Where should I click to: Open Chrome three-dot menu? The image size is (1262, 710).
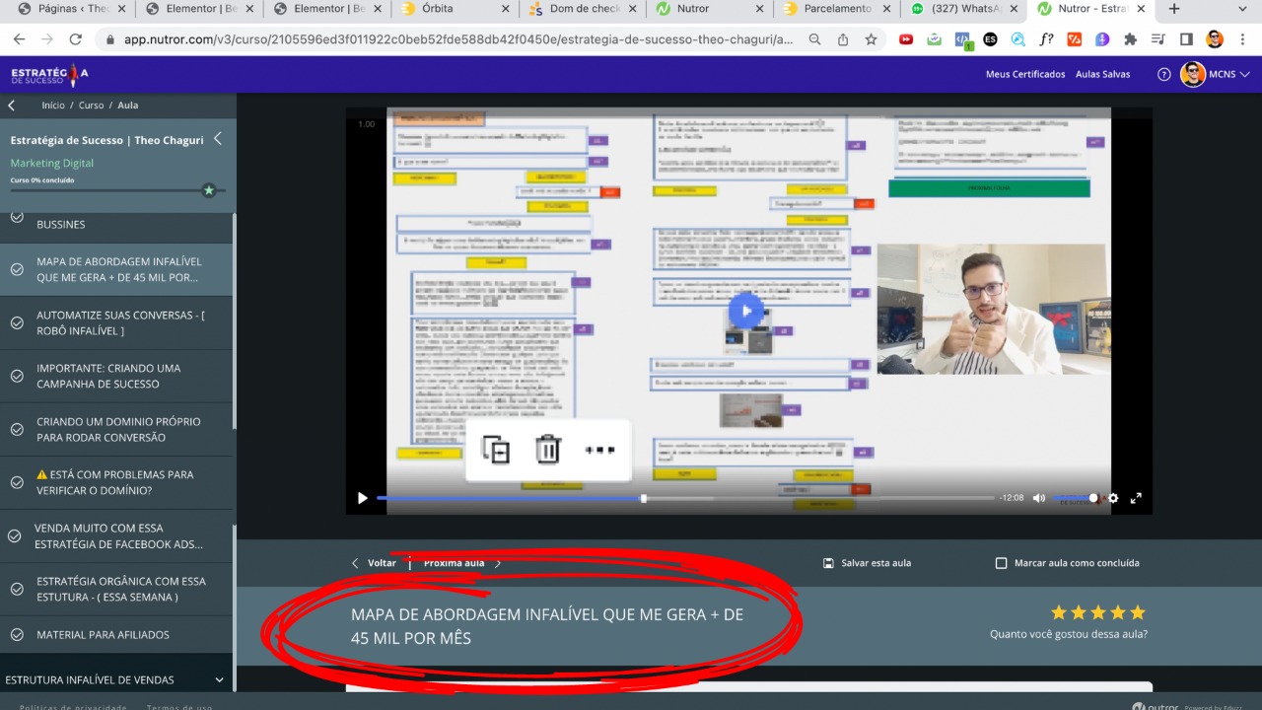(1243, 39)
